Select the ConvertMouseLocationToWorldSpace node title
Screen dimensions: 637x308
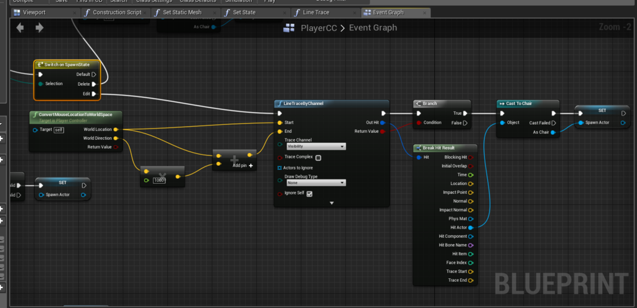[x=75, y=115]
